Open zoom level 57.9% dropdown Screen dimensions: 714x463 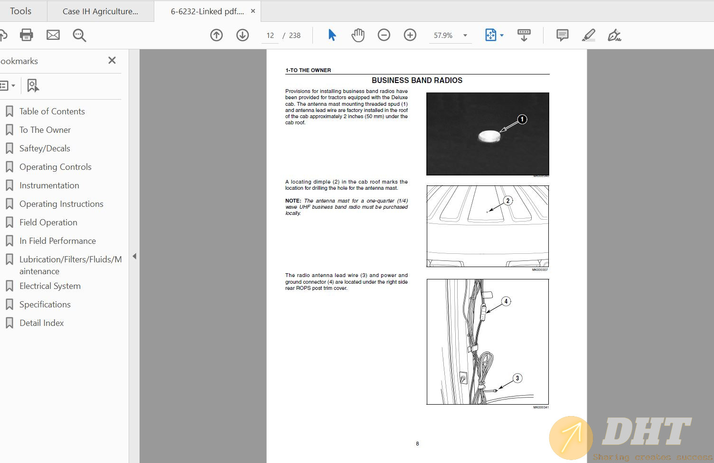pyautogui.click(x=465, y=36)
